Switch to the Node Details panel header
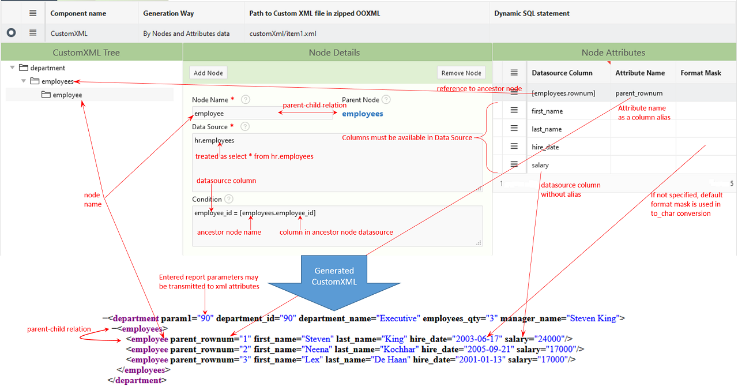This screenshot has height=390, width=738. point(334,52)
